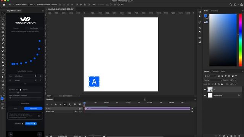Switch to the Swatches tab
The image size is (244, 137).
[214, 11]
